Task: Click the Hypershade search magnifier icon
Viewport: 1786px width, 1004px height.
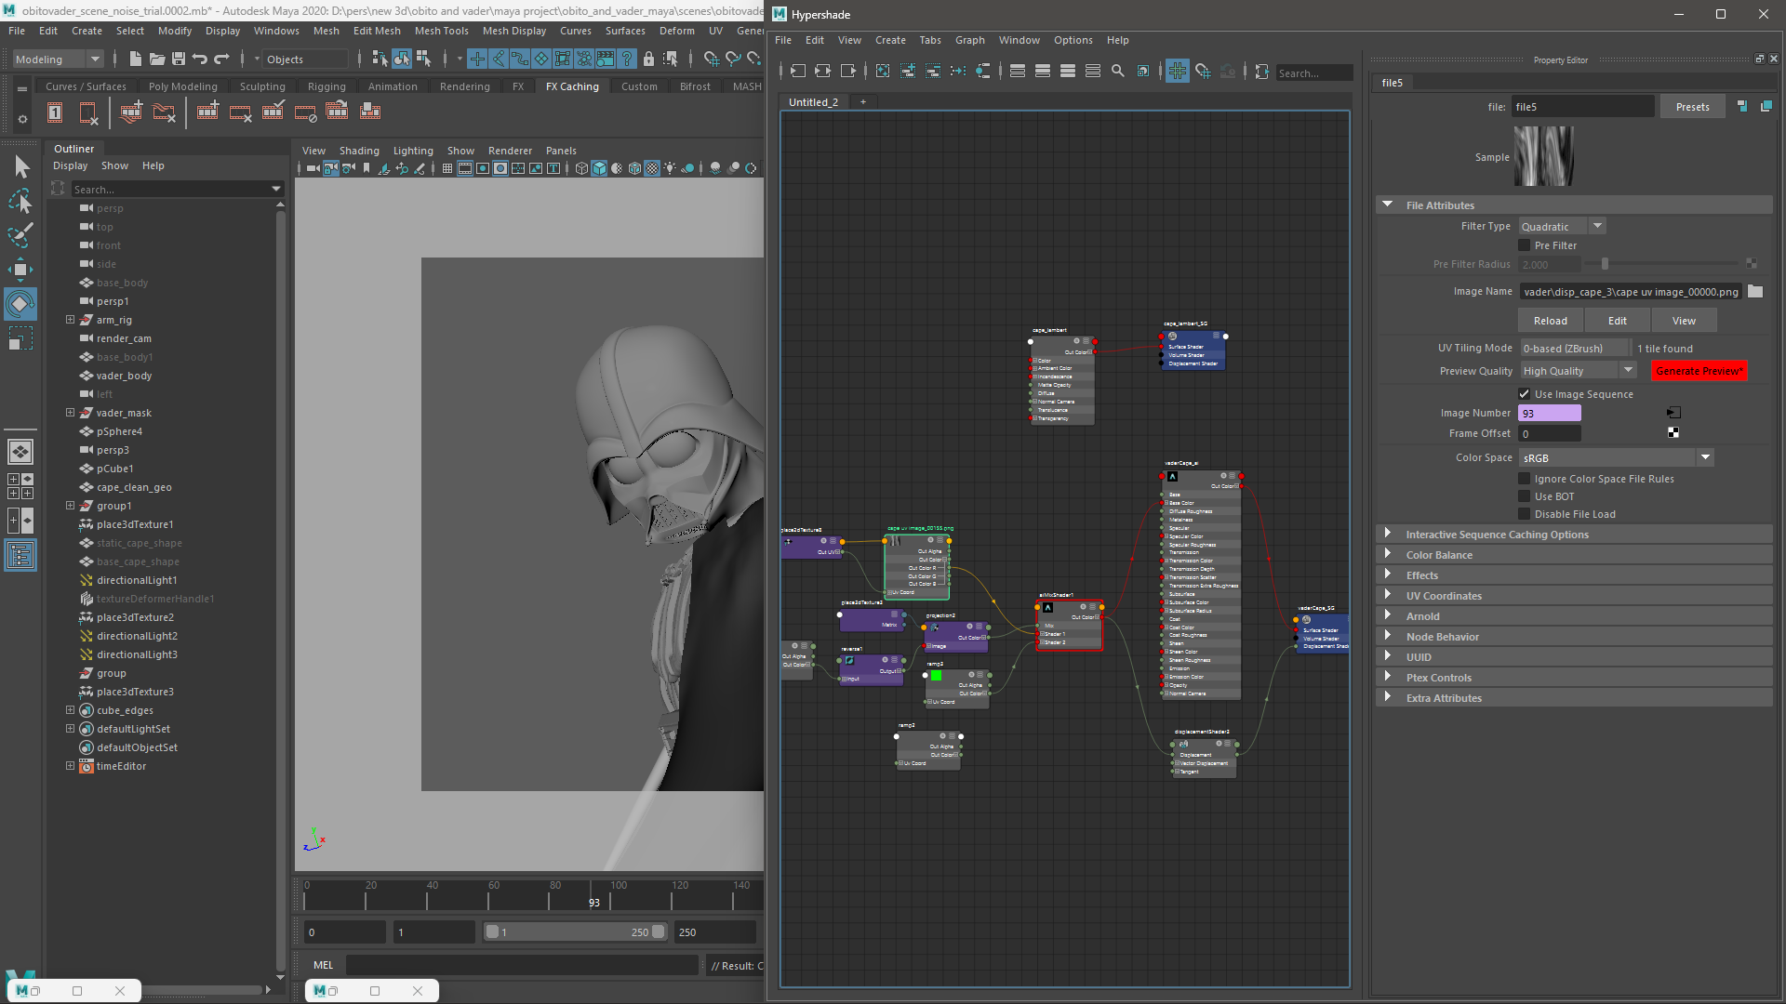Action: 1118,72
